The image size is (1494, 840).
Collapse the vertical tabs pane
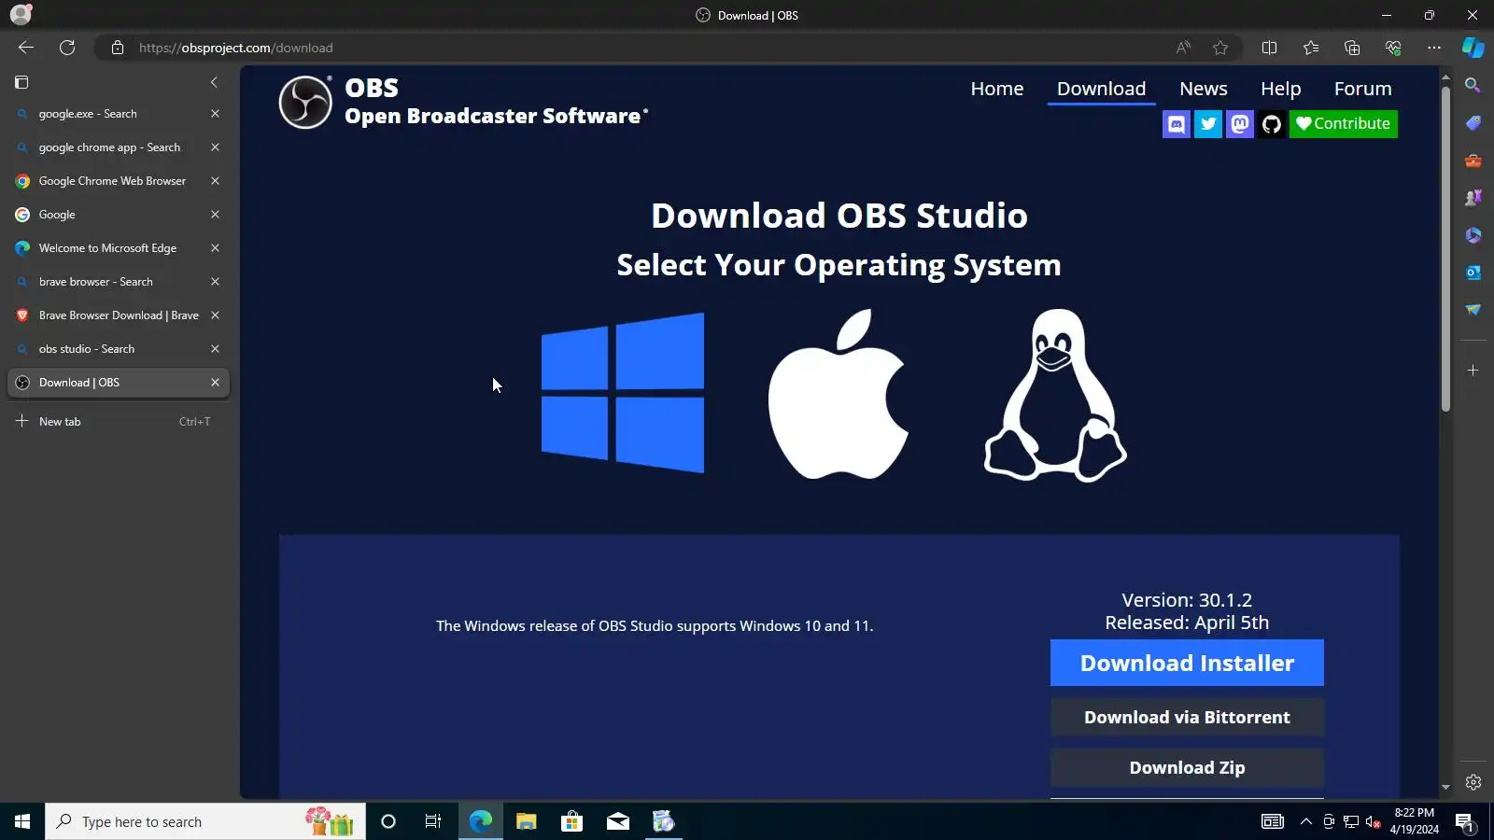[214, 82]
